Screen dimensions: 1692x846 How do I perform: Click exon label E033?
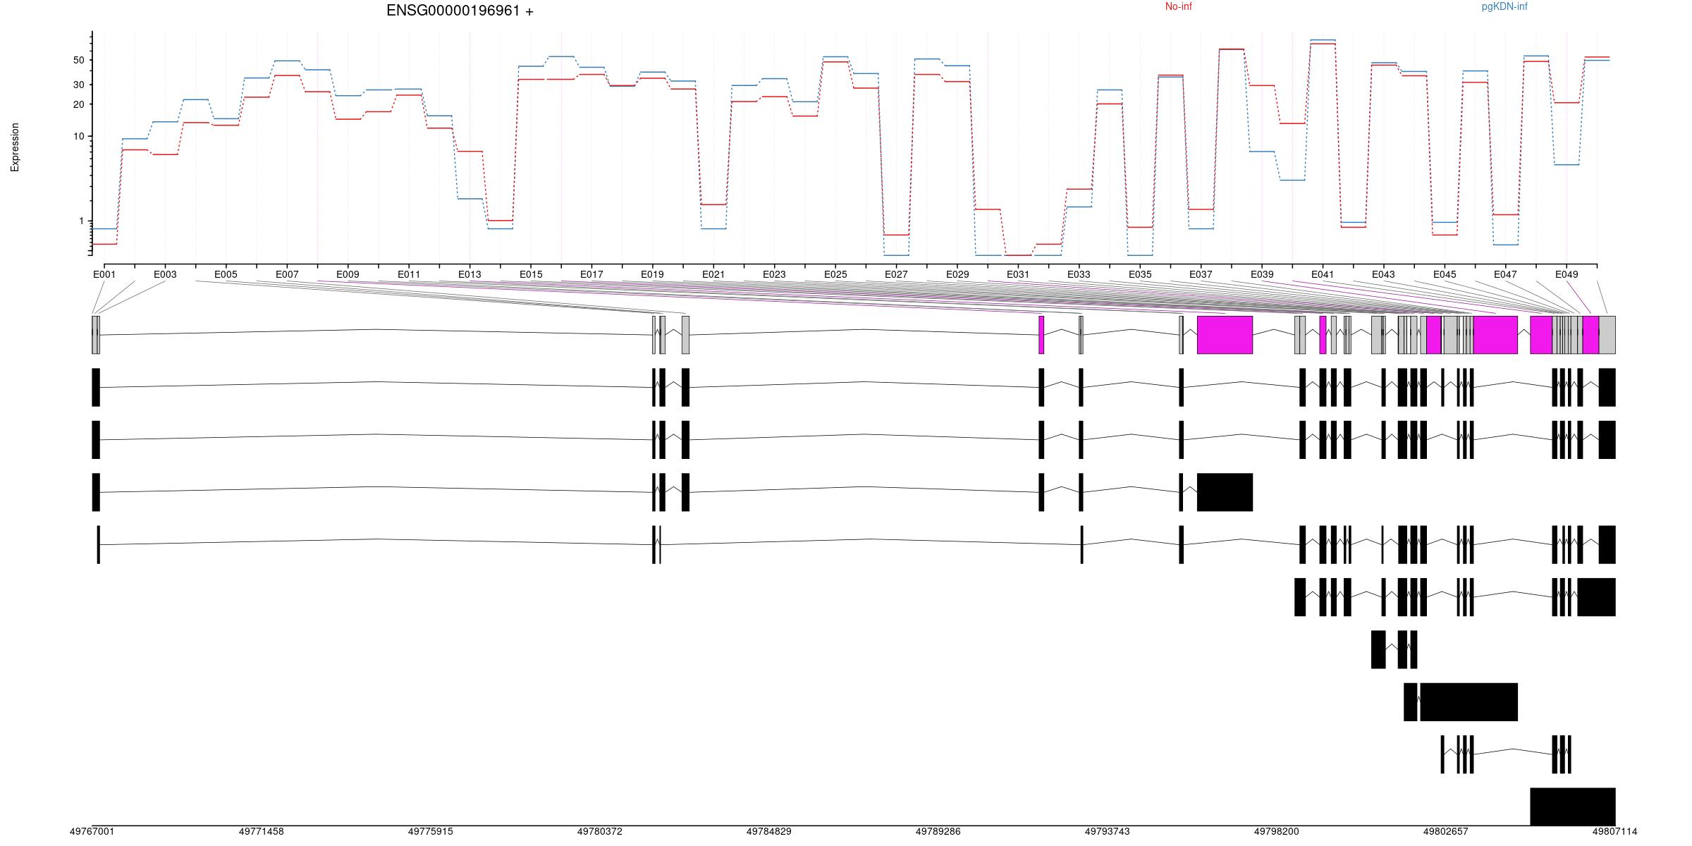tap(1079, 274)
